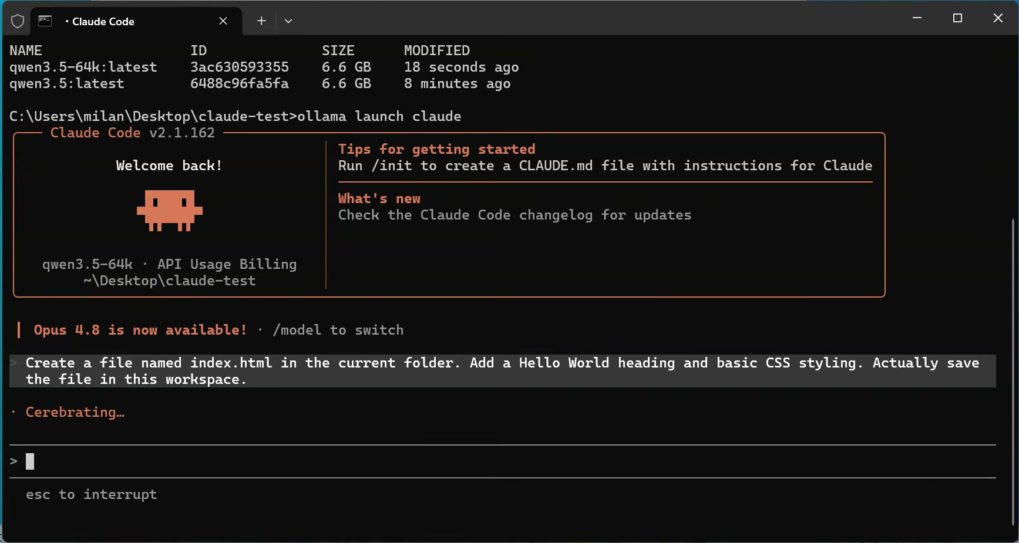Click the 'esc to interrupt' hint
Image resolution: width=1019 pixels, height=543 pixels.
point(92,494)
